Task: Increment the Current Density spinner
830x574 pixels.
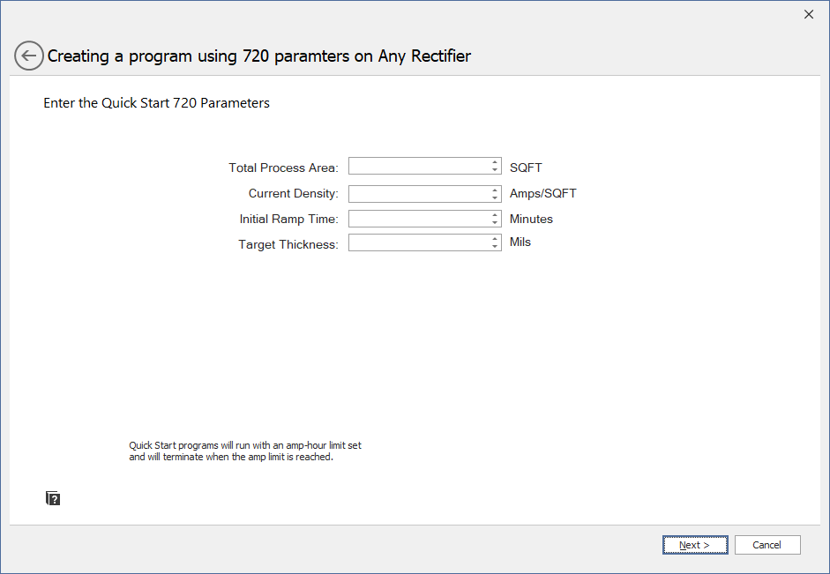Action: click(x=495, y=190)
